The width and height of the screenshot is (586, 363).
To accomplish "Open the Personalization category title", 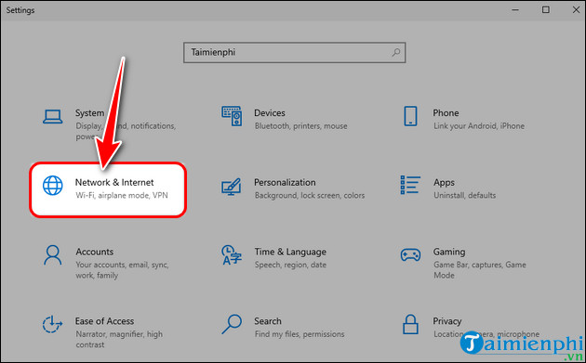I will tap(285, 183).
